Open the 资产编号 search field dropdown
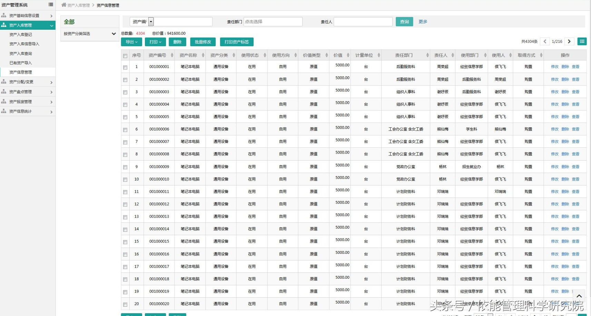Image resolution: width=591 pixels, height=316 pixels. coord(151,22)
